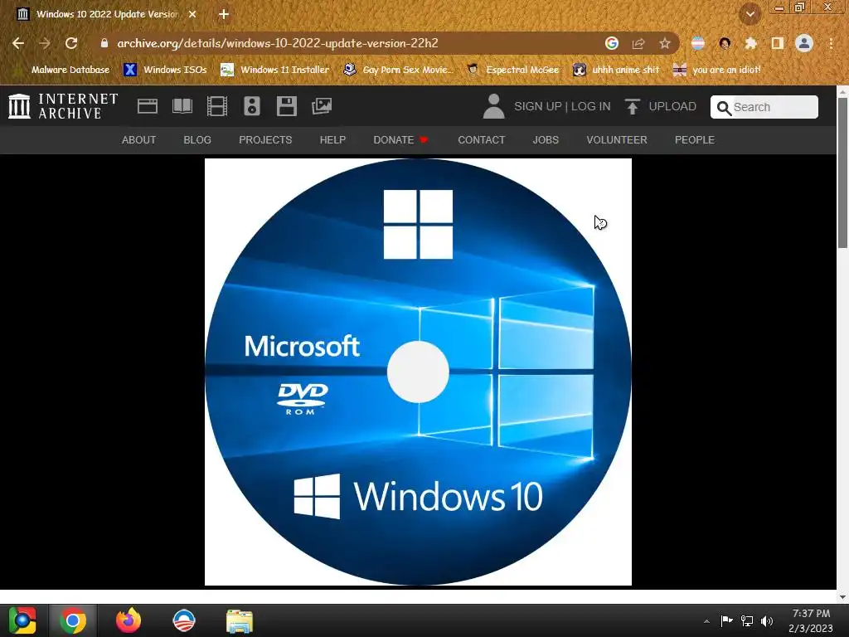The height and width of the screenshot is (637, 849).
Task: Open File Explorer from taskbar
Action: (240, 621)
